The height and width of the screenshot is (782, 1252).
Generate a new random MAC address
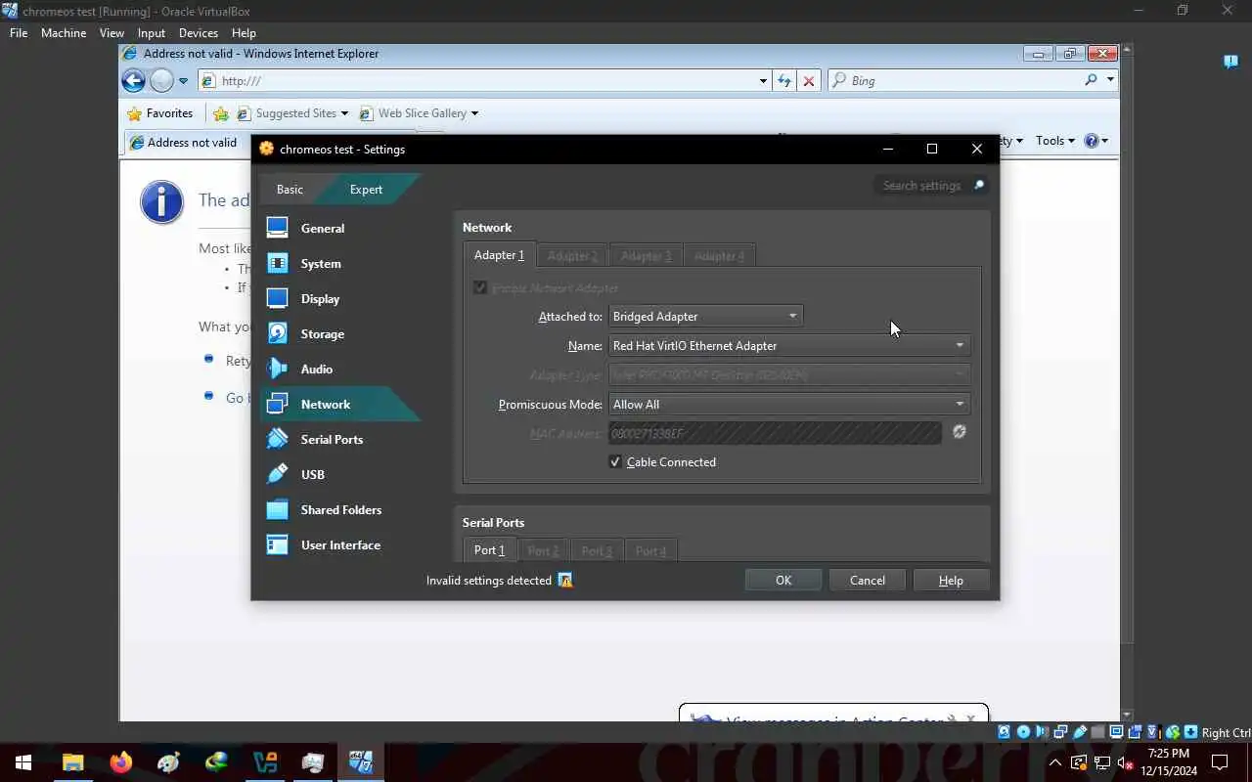[960, 432]
